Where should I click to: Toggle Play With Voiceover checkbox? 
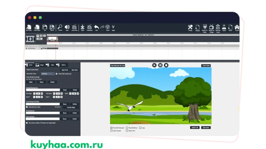(111, 128)
